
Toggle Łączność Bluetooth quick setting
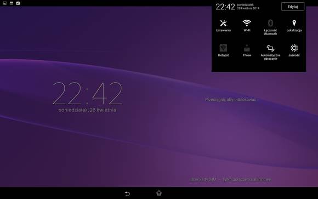(270, 27)
